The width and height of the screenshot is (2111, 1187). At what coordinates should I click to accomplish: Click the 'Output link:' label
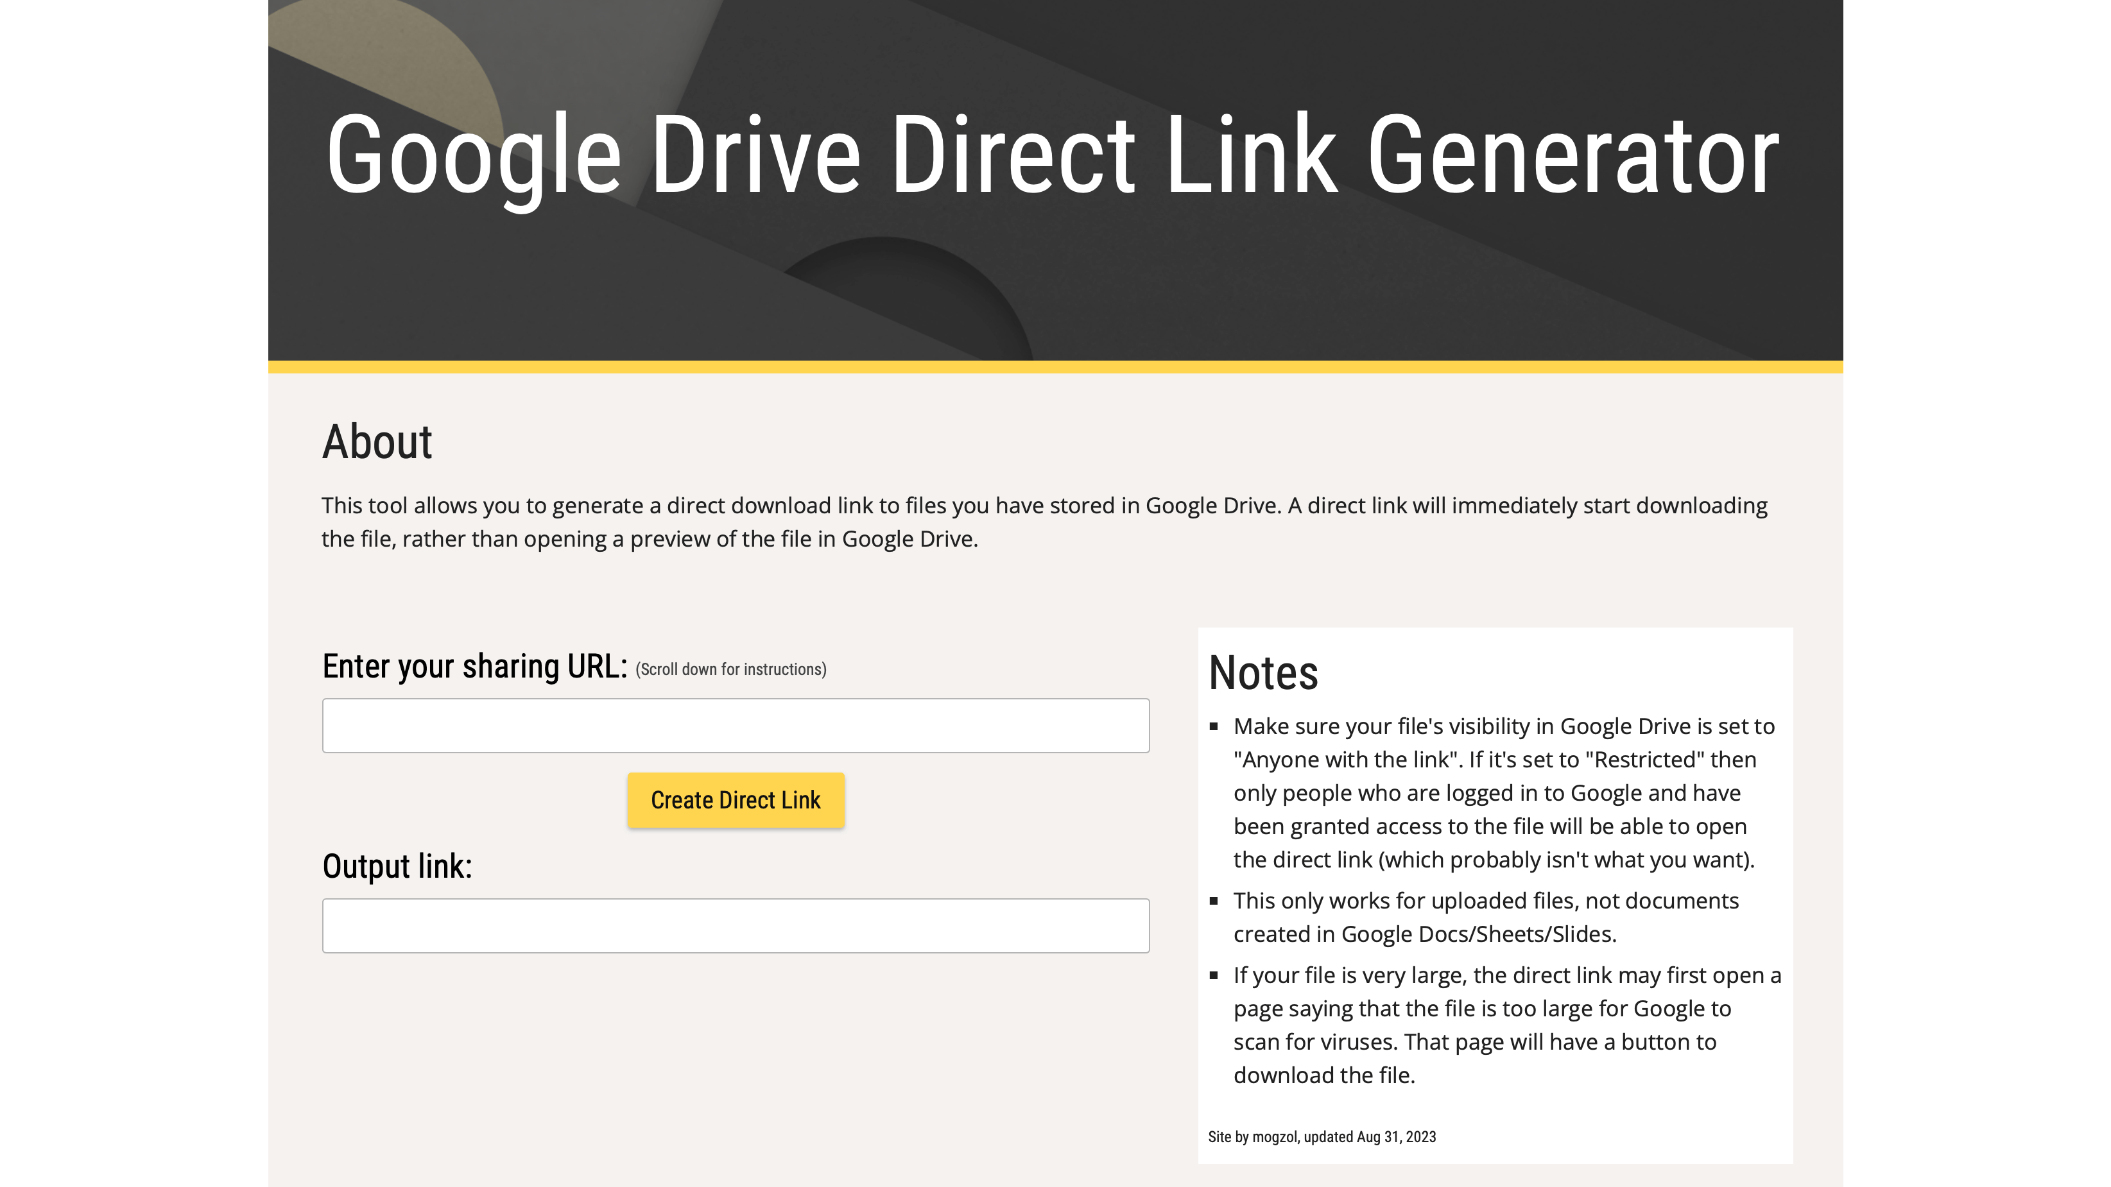pos(397,867)
